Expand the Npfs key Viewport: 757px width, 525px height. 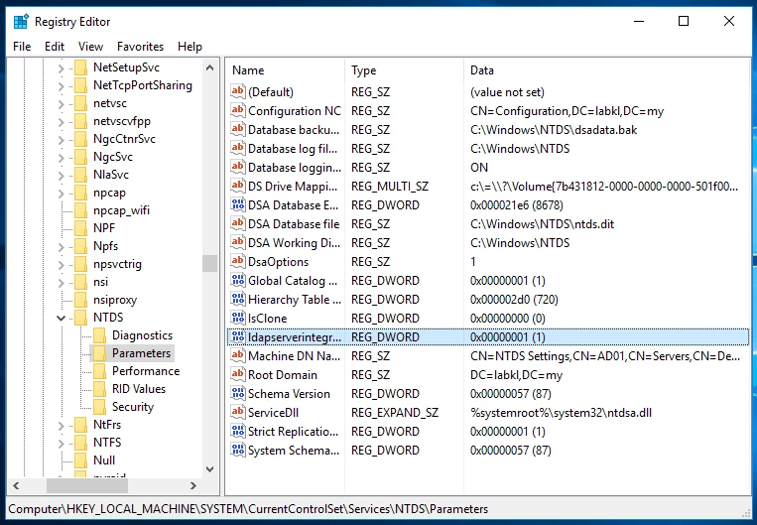[61, 247]
